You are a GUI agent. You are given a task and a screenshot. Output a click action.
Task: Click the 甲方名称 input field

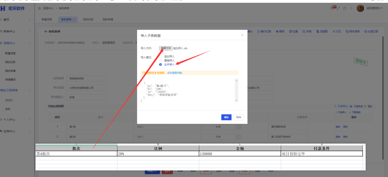click(87, 88)
